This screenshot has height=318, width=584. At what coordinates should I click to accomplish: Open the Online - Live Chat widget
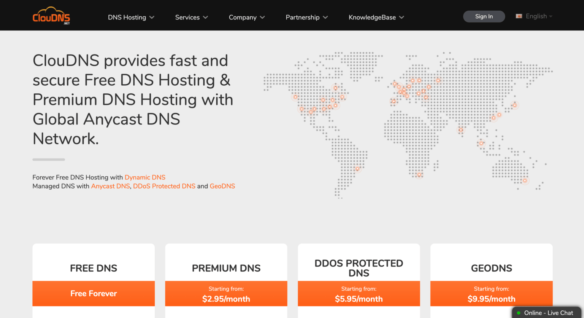[548, 313]
